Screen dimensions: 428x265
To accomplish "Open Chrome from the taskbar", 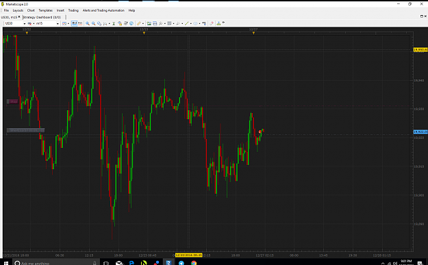I will pyautogui.click(x=194, y=263).
